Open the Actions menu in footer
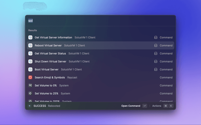 tap(157, 106)
